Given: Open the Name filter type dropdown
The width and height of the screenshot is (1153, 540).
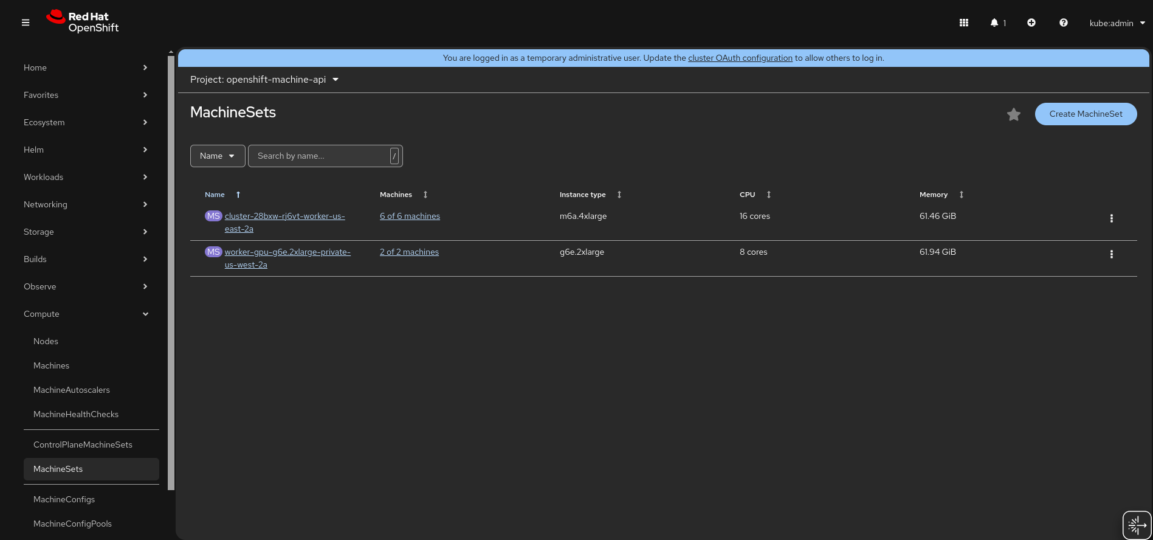Looking at the screenshot, I should point(218,156).
